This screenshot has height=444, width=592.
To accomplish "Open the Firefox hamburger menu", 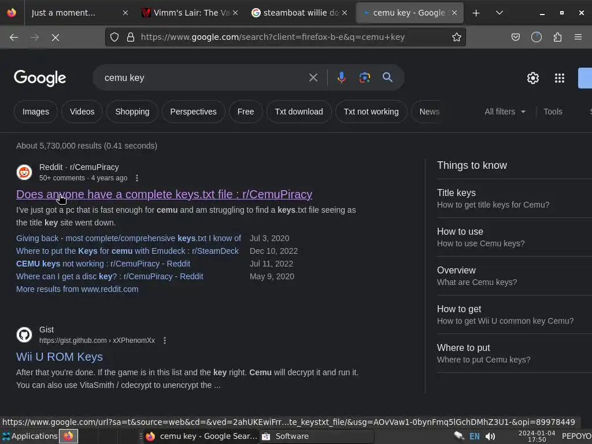I will click(x=578, y=37).
